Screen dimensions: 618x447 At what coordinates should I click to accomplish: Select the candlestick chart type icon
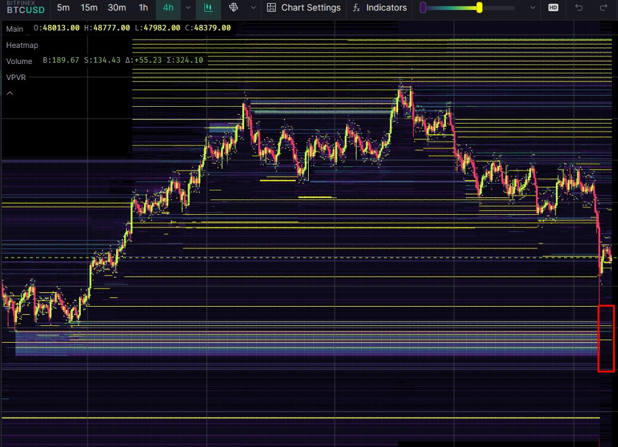click(x=209, y=7)
